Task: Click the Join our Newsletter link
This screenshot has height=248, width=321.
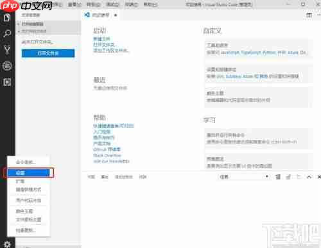Action: (111, 161)
